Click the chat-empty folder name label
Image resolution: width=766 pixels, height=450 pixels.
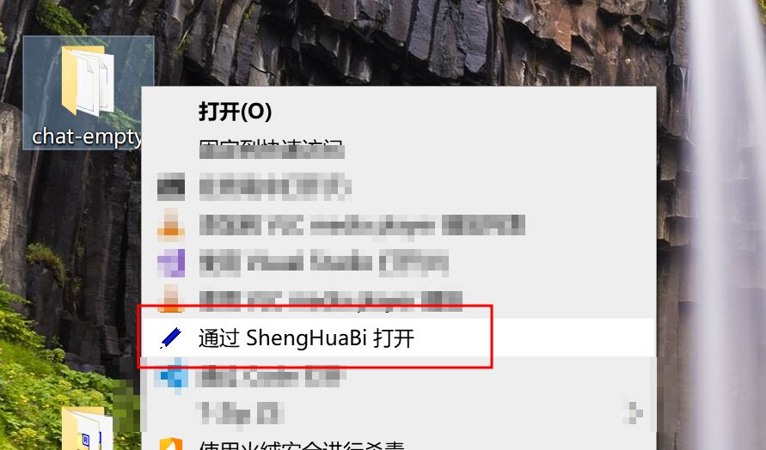click(x=88, y=137)
